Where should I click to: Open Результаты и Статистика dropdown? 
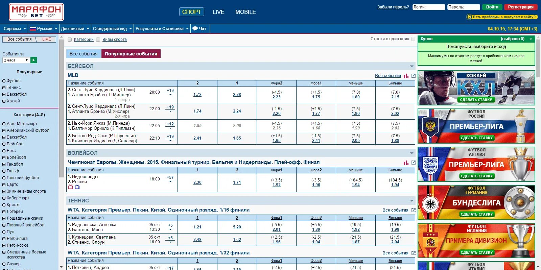[162, 29]
